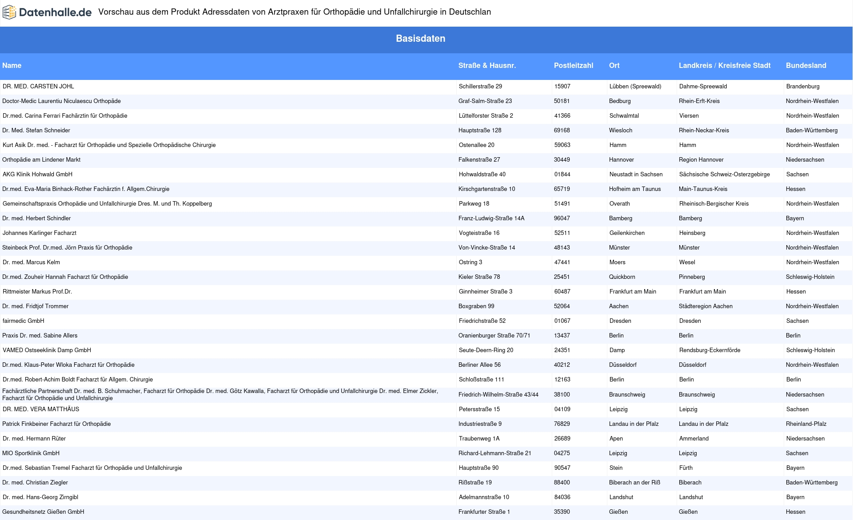Click the Lüttelforster Straße 2 address cell
The height and width of the screenshot is (520, 853).
(x=486, y=116)
